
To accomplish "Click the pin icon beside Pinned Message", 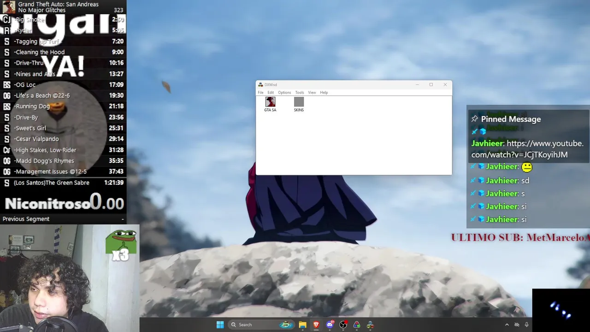I will (475, 119).
